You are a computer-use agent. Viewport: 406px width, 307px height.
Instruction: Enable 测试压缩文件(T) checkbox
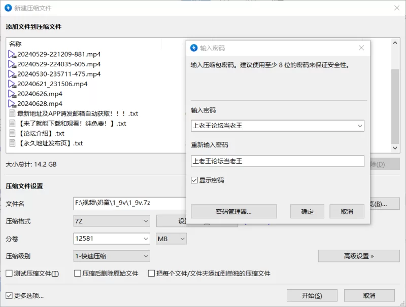coord(9,273)
